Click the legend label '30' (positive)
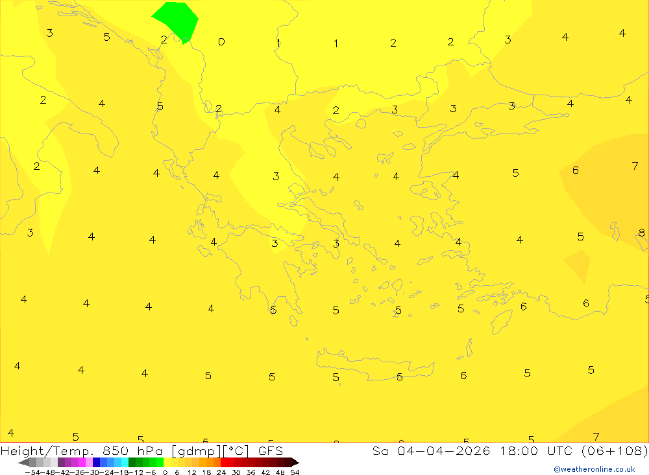The height and width of the screenshot is (475, 649). coord(236,472)
